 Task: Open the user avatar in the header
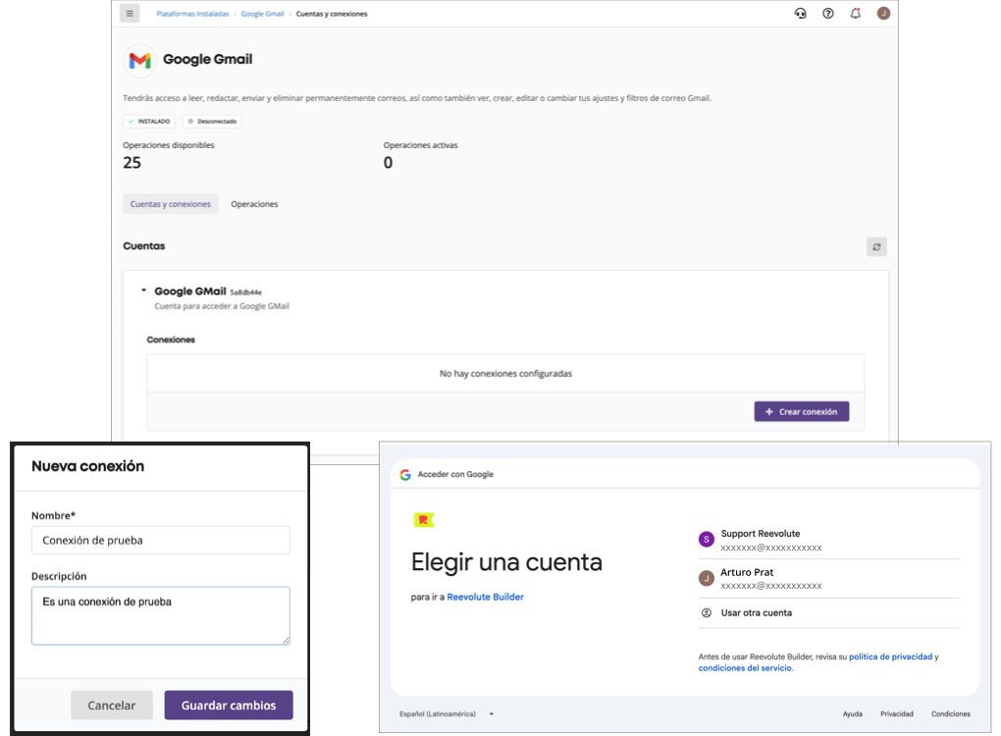[x=883, y=14]
